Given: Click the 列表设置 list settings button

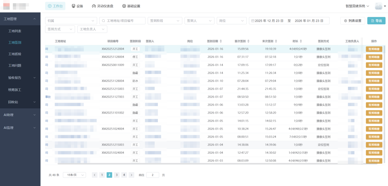Looking at the screenshot, I should tap(352, 20).
